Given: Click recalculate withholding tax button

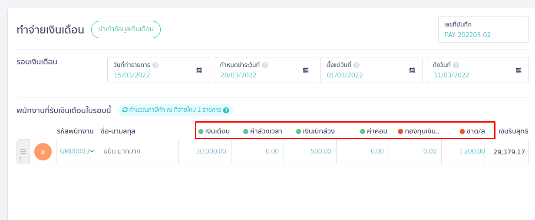Looking at the screenshot, I should pyautogui.click(x=172, y=110).
